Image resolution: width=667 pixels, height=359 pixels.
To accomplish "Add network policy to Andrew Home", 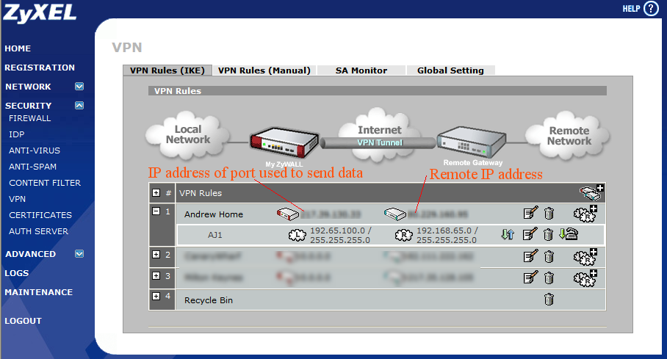I will click(x=585, y=214).
